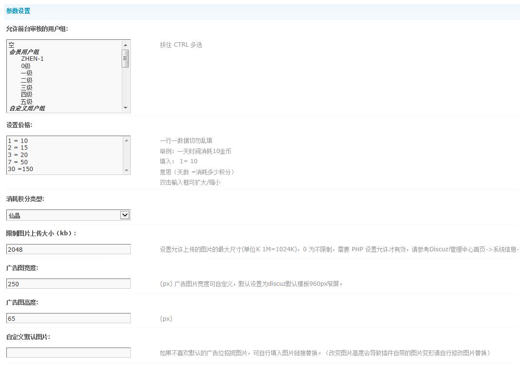Click inside the 设置价格 price textarea
The width and height of the screenshot is (520, 366).
(x=63, y=155)
